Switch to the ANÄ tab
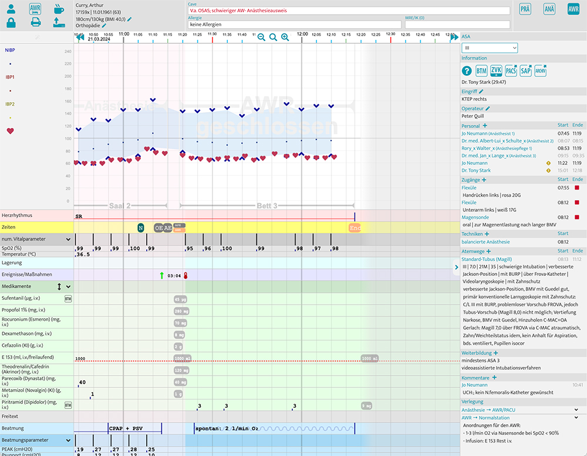 (549, 9)
